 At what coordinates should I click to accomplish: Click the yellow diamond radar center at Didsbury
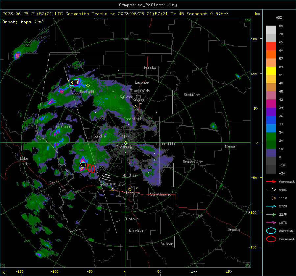tap(125, 143)
